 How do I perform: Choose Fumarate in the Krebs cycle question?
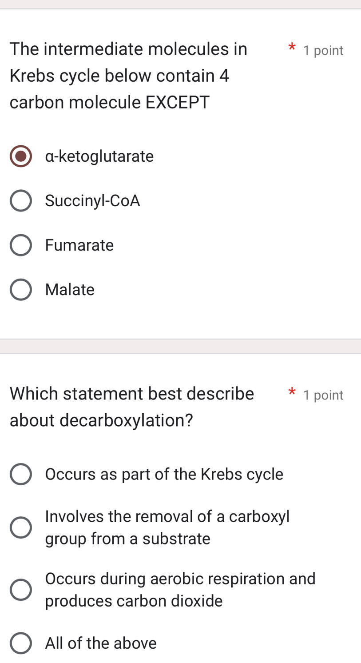(x=20, y=245)
